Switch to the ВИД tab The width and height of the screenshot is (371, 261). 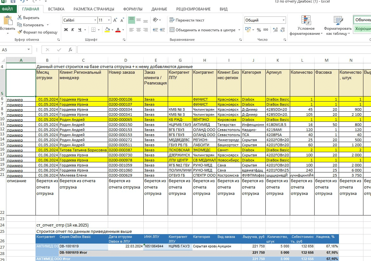click(x=223, y=9)
